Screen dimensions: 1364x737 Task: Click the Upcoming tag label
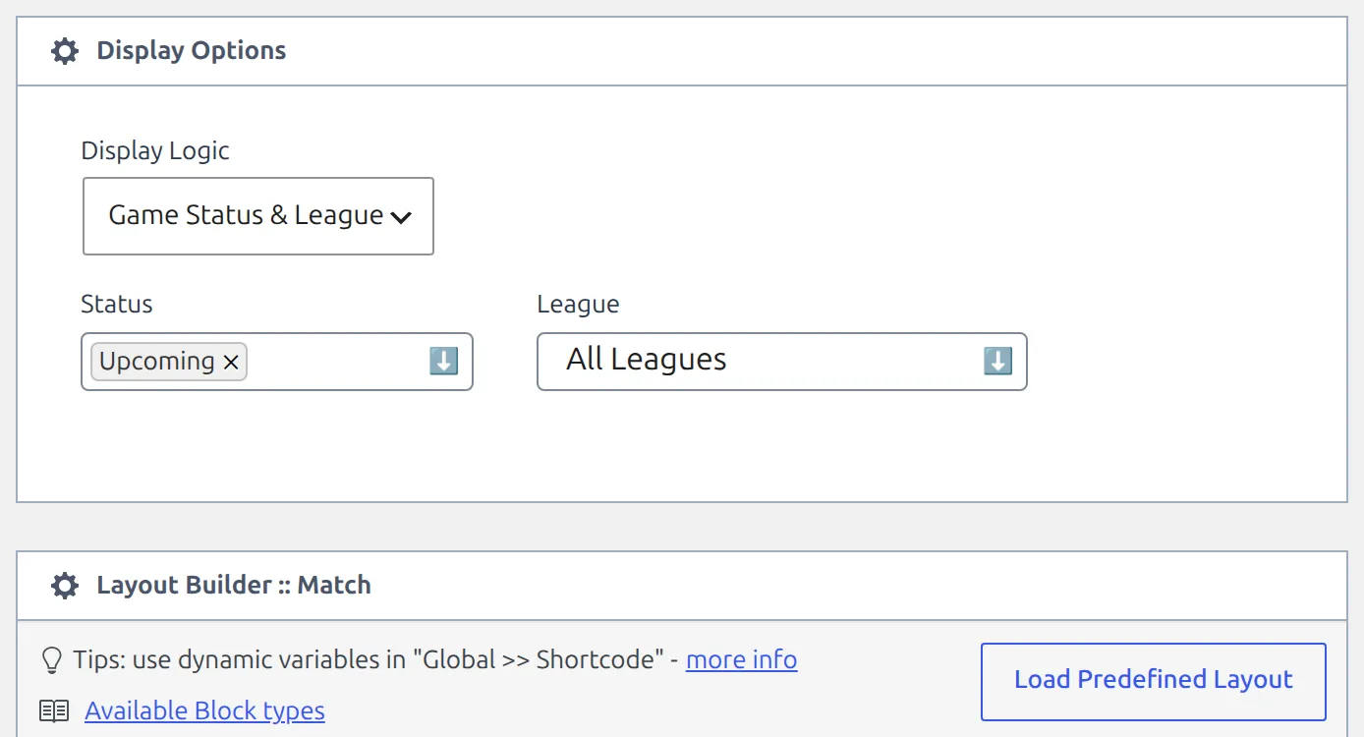click(157, 362)
